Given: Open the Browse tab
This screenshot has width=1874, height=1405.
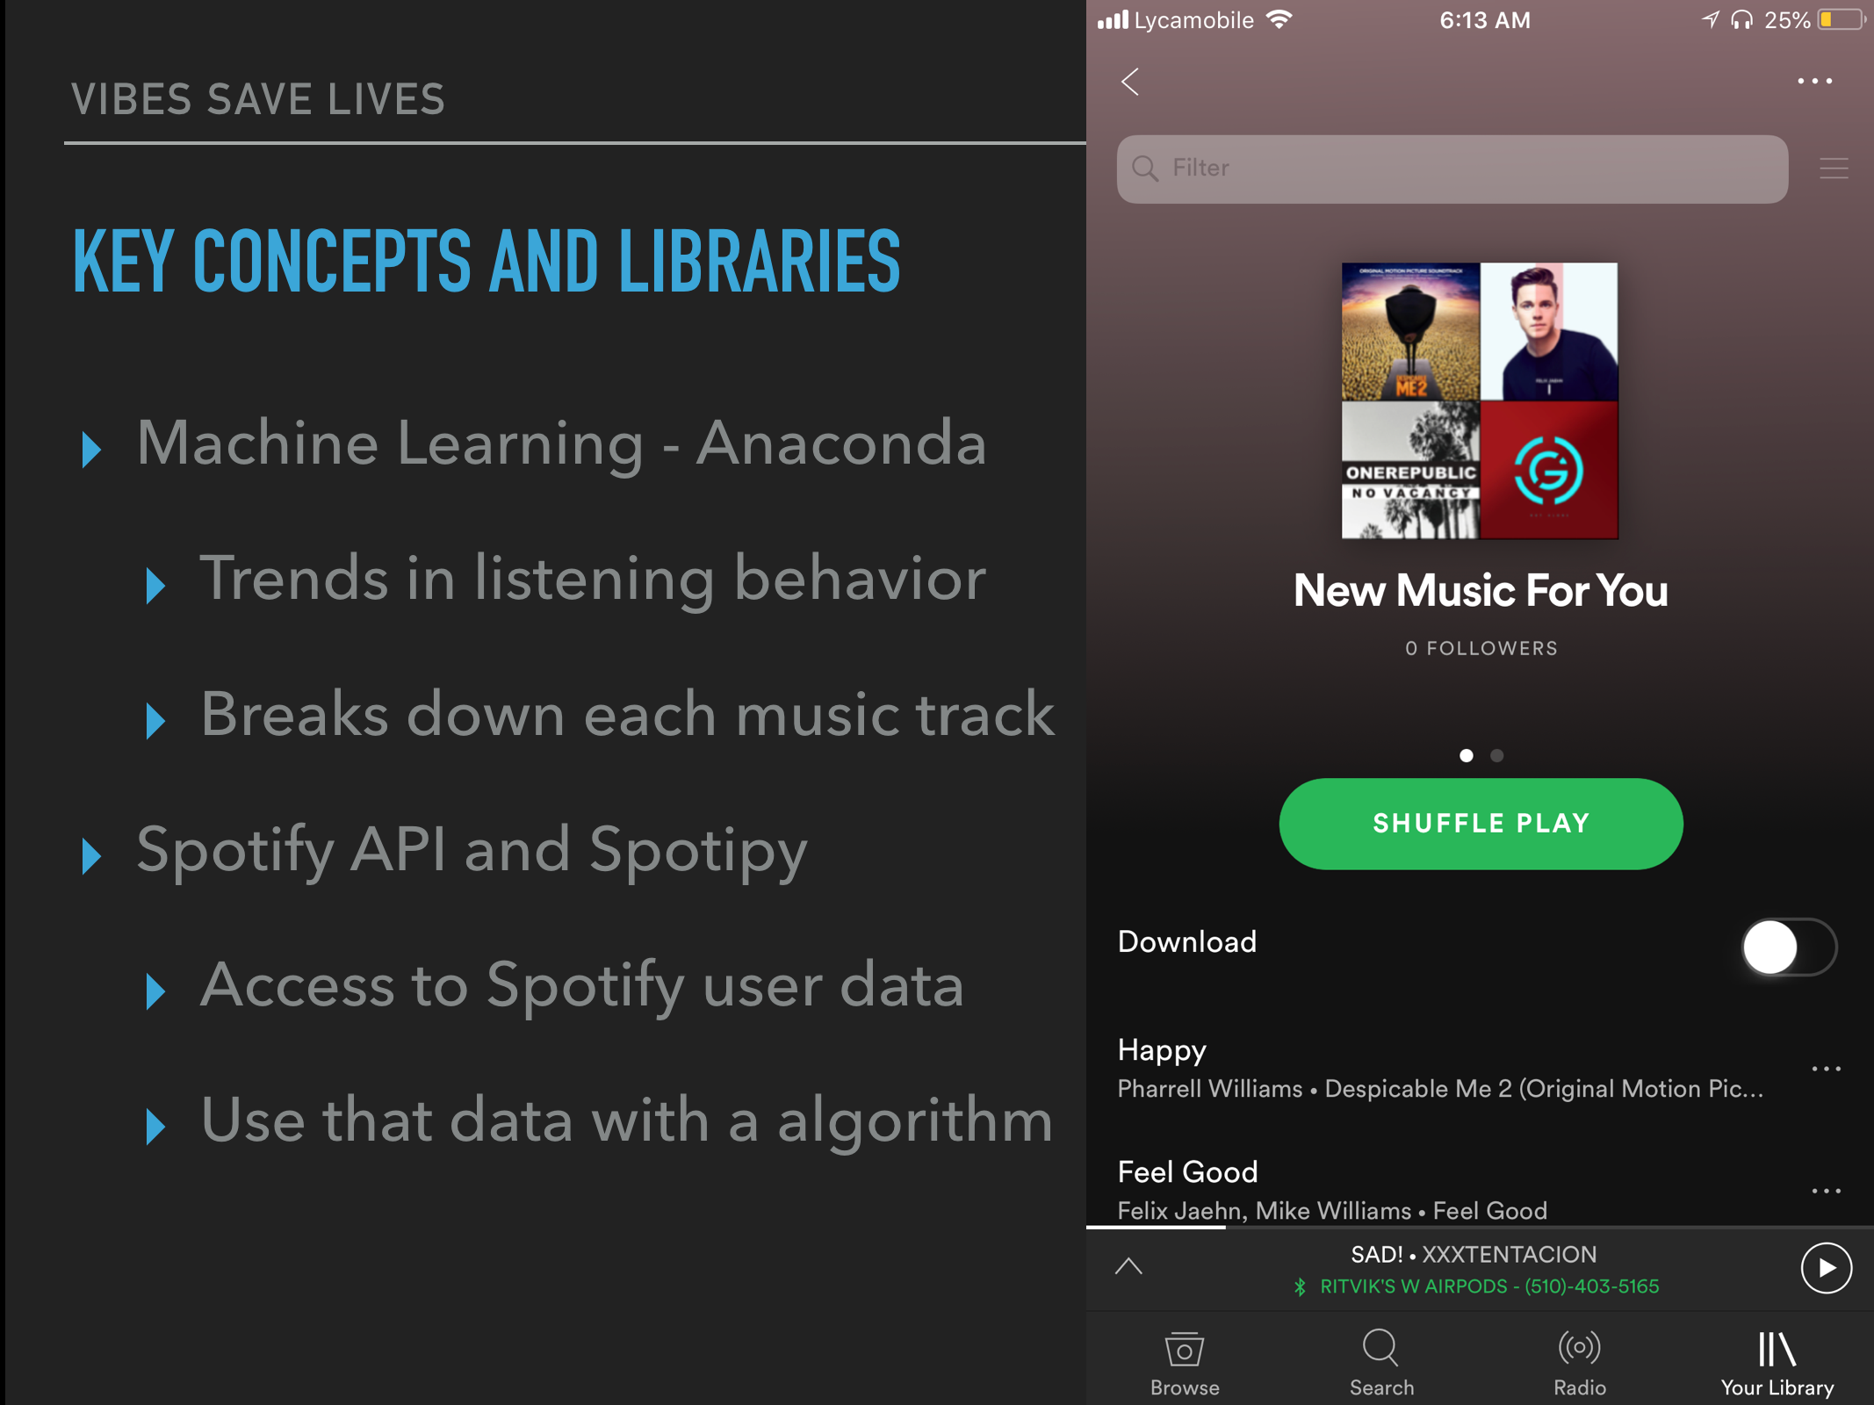Looking at the screenshot, I should [1185, 1362].
